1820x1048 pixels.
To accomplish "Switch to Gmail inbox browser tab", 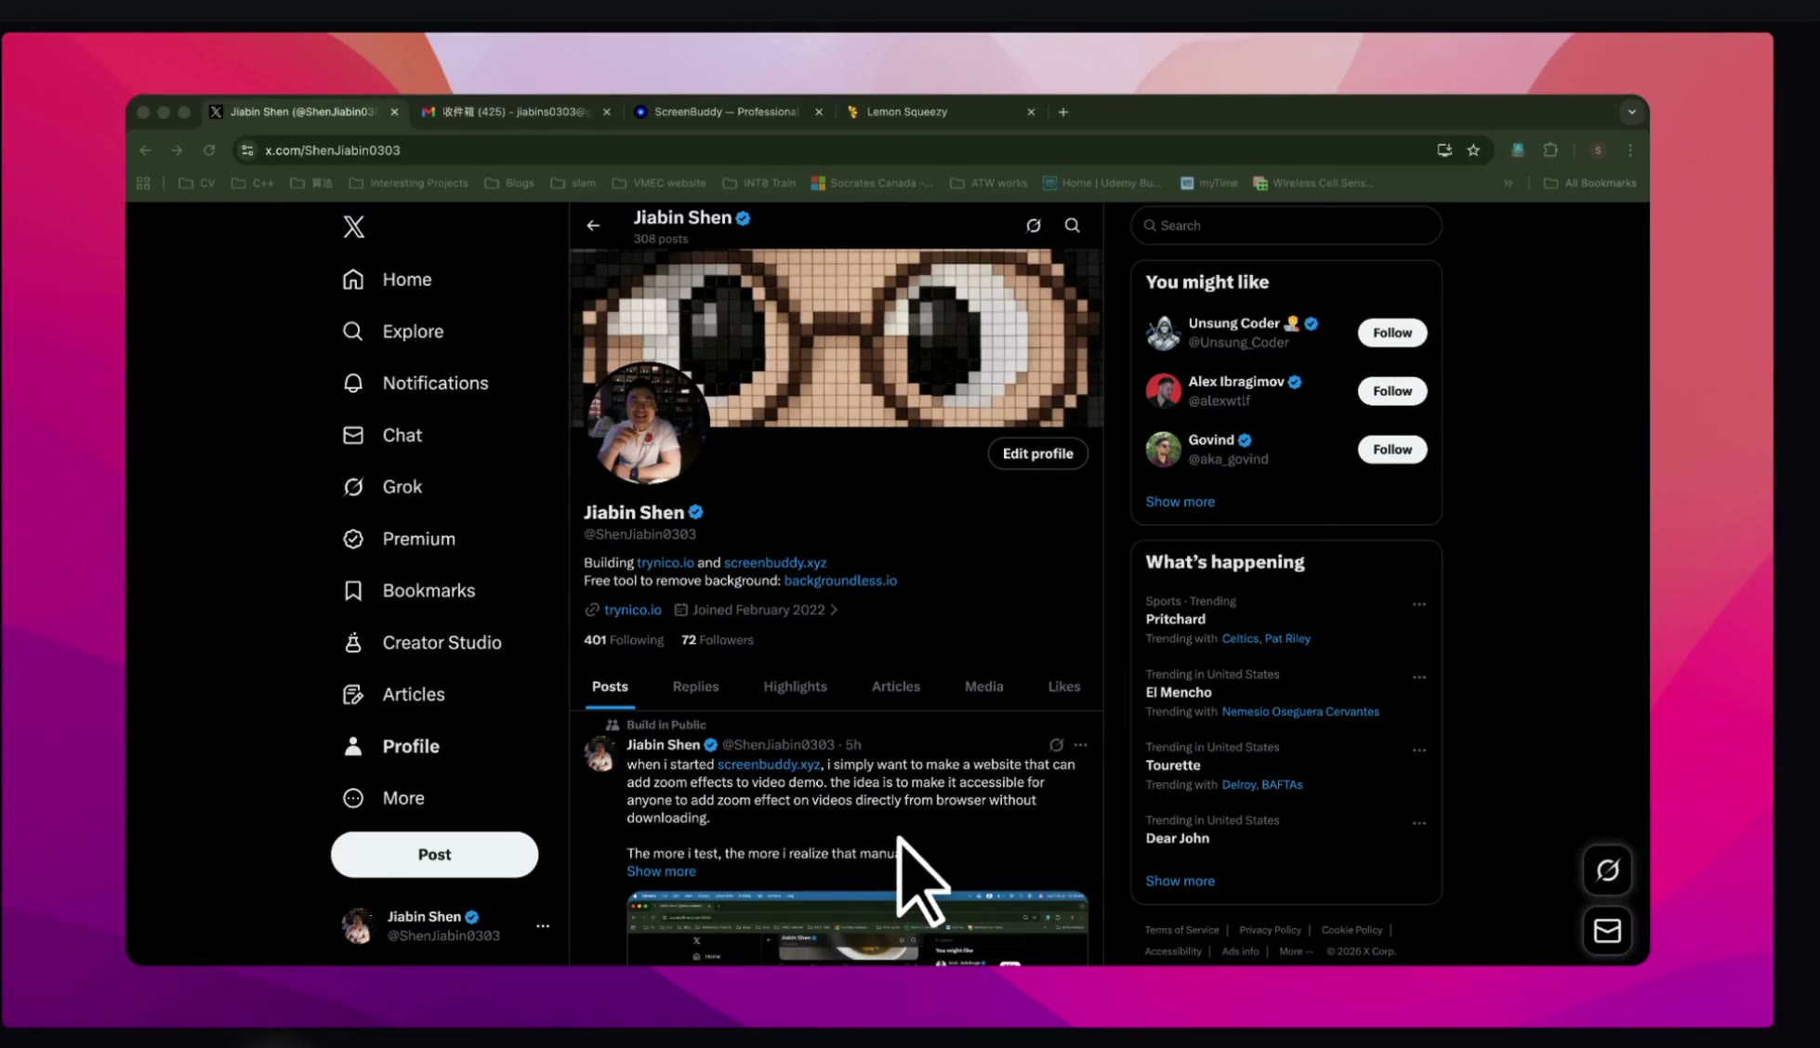I will tap(516, 111).
